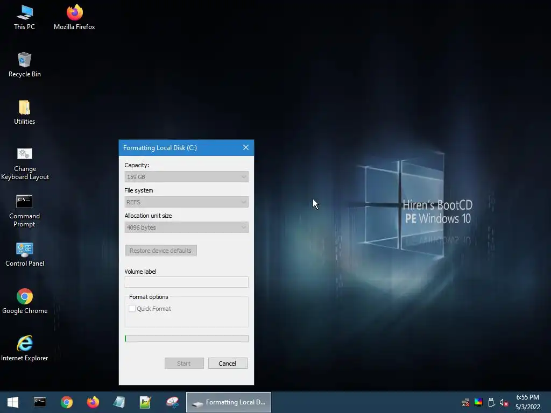Open the File system dropdown showing REFS
This screenshot has height=413, width=551.
pos(186,202)
